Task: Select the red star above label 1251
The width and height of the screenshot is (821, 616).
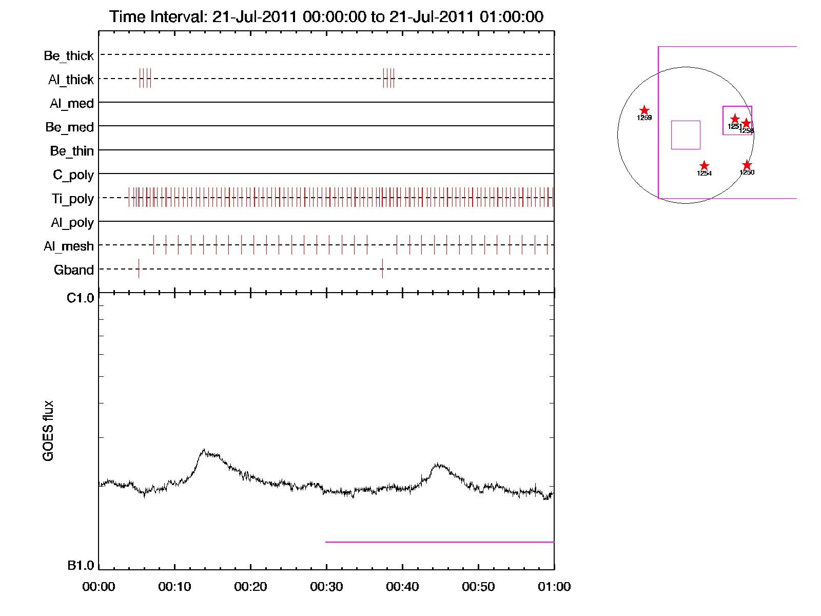Action: pyautogui.click(x=735, y=119)
